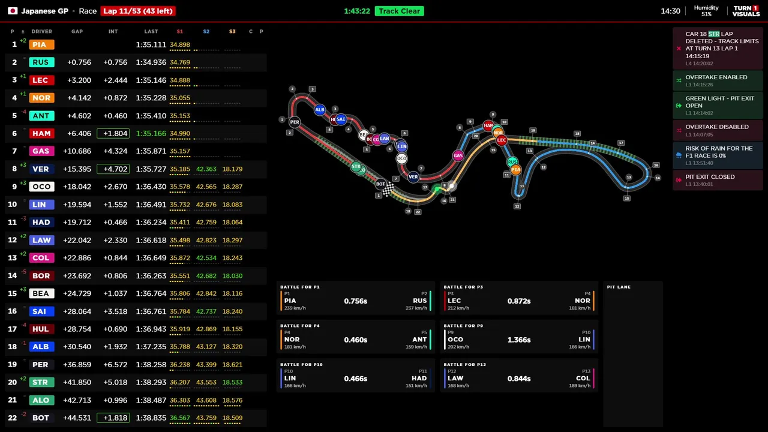Click the lap deleted X icon
The height and width of the screenshot is (432, 768).
[679, 49]
